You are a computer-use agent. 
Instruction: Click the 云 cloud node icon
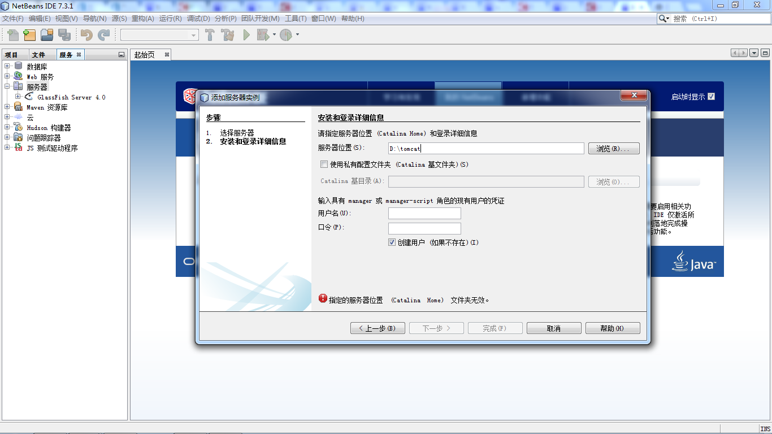18,117
